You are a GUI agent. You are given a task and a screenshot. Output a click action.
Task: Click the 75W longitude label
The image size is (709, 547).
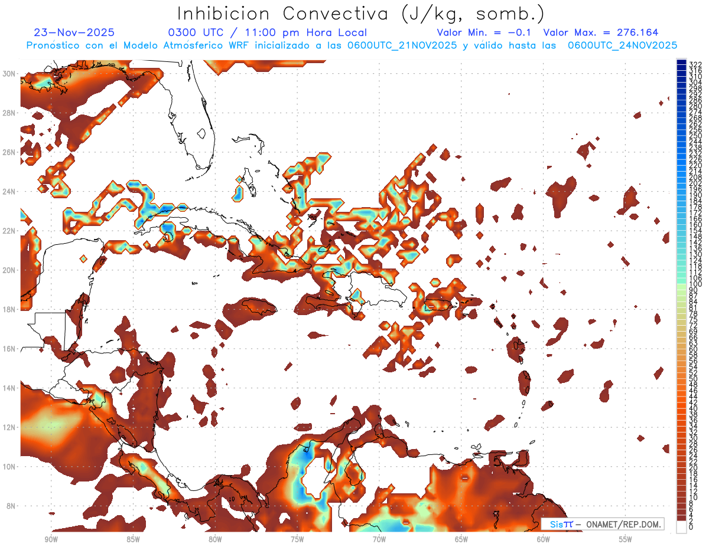(x=297, y=539)
